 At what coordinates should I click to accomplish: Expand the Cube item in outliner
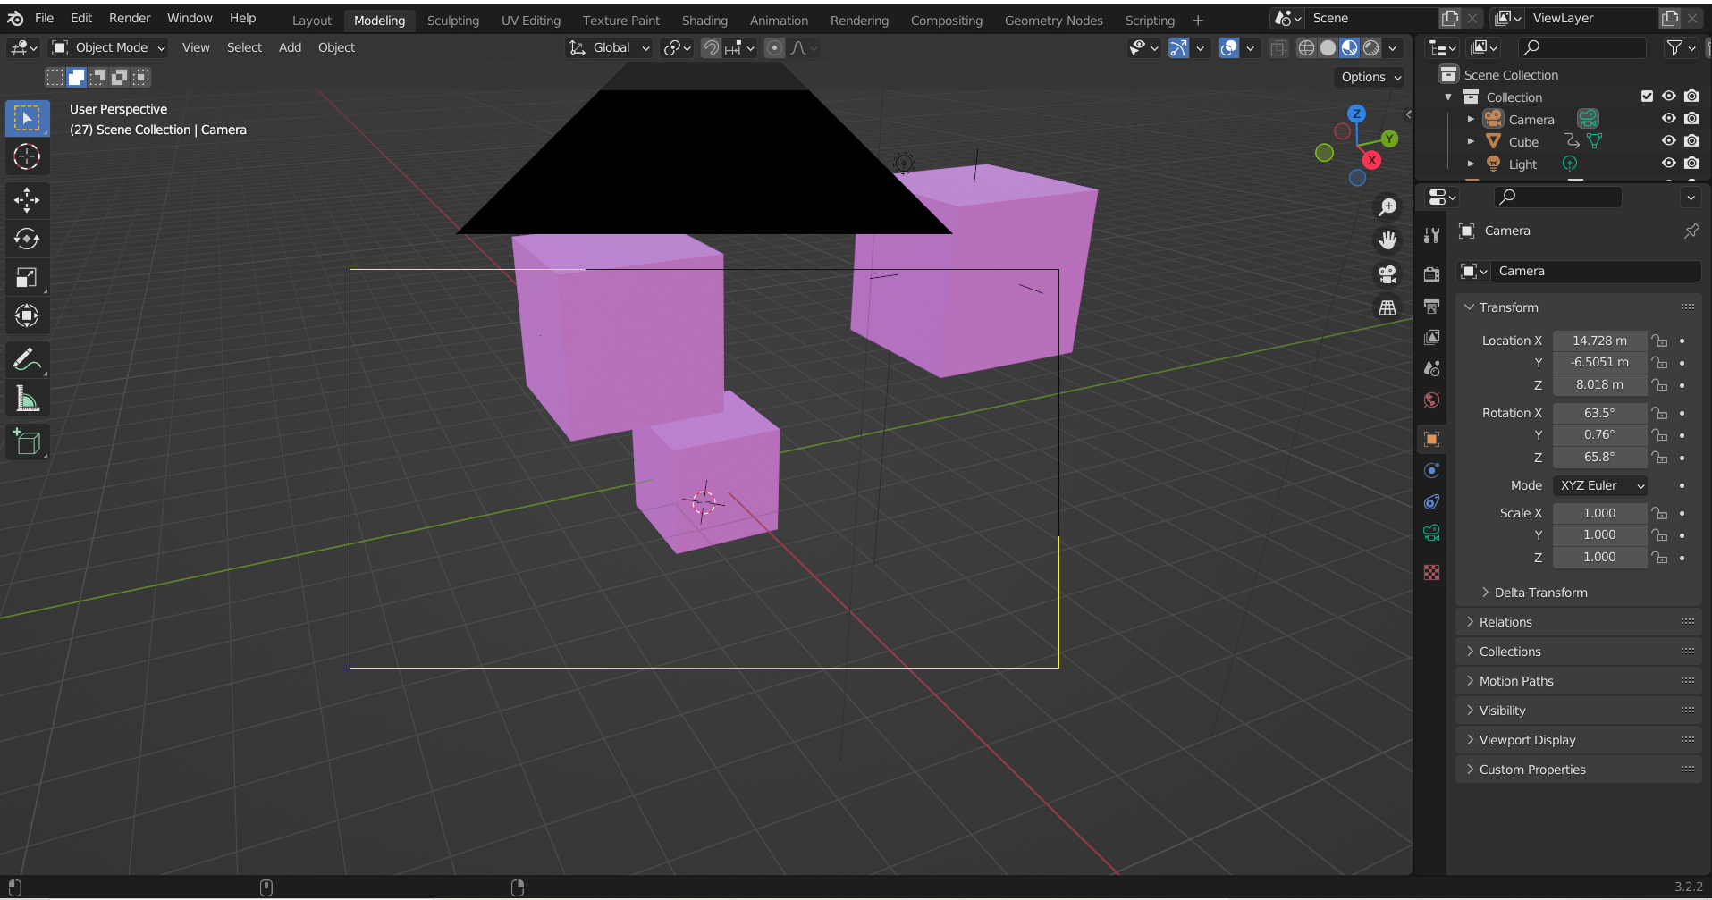click(x=1471, y=141)
